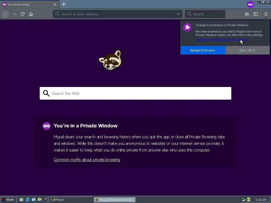Image resolution: width=271 pixels, height=203 pixels.
Task: Select Mypal (Private Browsing) taskbar button
Action: 115,200
